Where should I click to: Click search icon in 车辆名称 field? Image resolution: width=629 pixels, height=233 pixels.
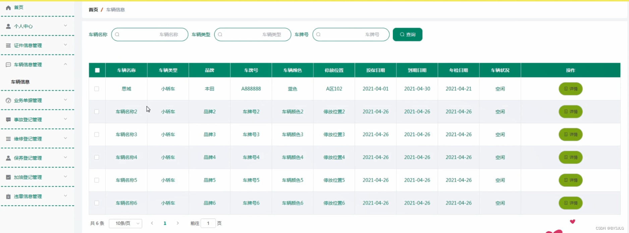pos(117,34)
